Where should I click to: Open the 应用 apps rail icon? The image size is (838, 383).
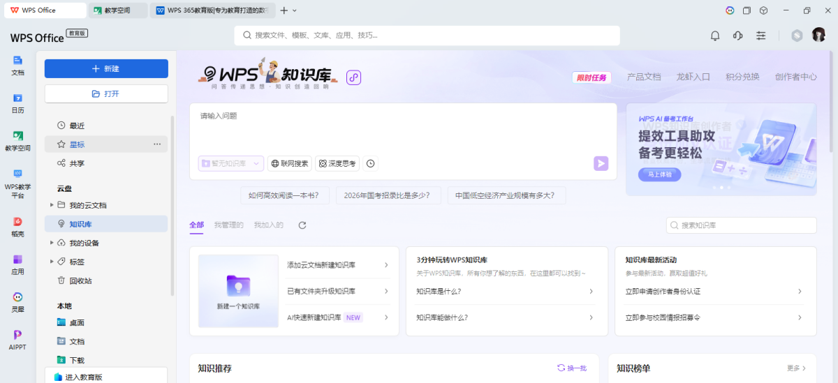pyautogui.click(x=17, y=264)
